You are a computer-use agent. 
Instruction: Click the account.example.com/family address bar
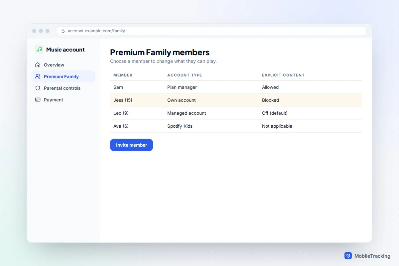[x=212, y=31]
